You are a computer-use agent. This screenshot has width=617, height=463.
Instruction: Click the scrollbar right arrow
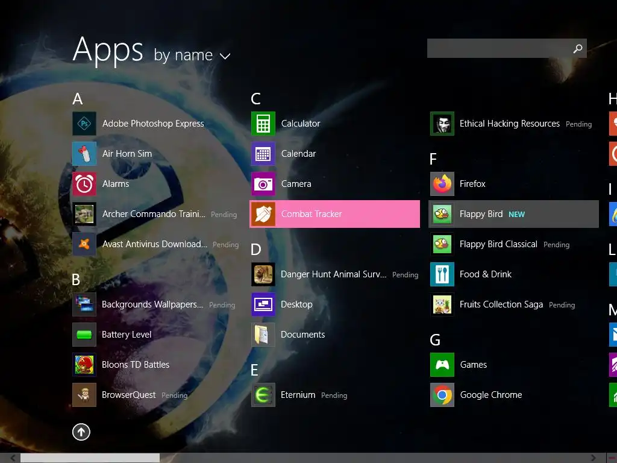(x=594, y=458)
